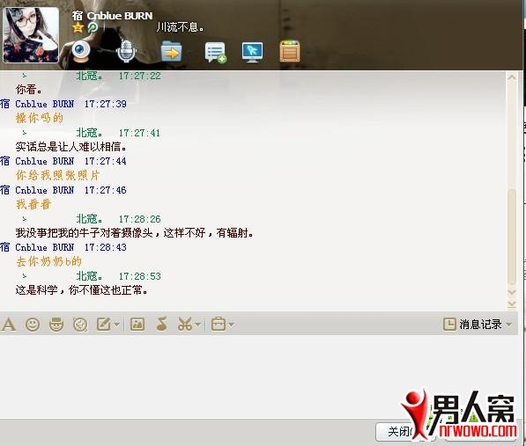The image size is (526, 446).
Task: Take a screenshot with the scissors tool
Action: [x=185, y=325]
